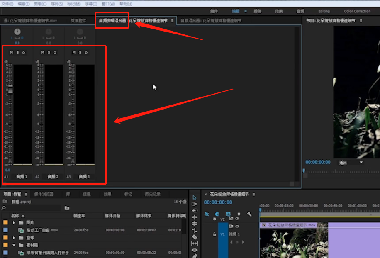Solo the 音频1 track with S
Viewport: 380px width, 258px height.
pos(17,52)
